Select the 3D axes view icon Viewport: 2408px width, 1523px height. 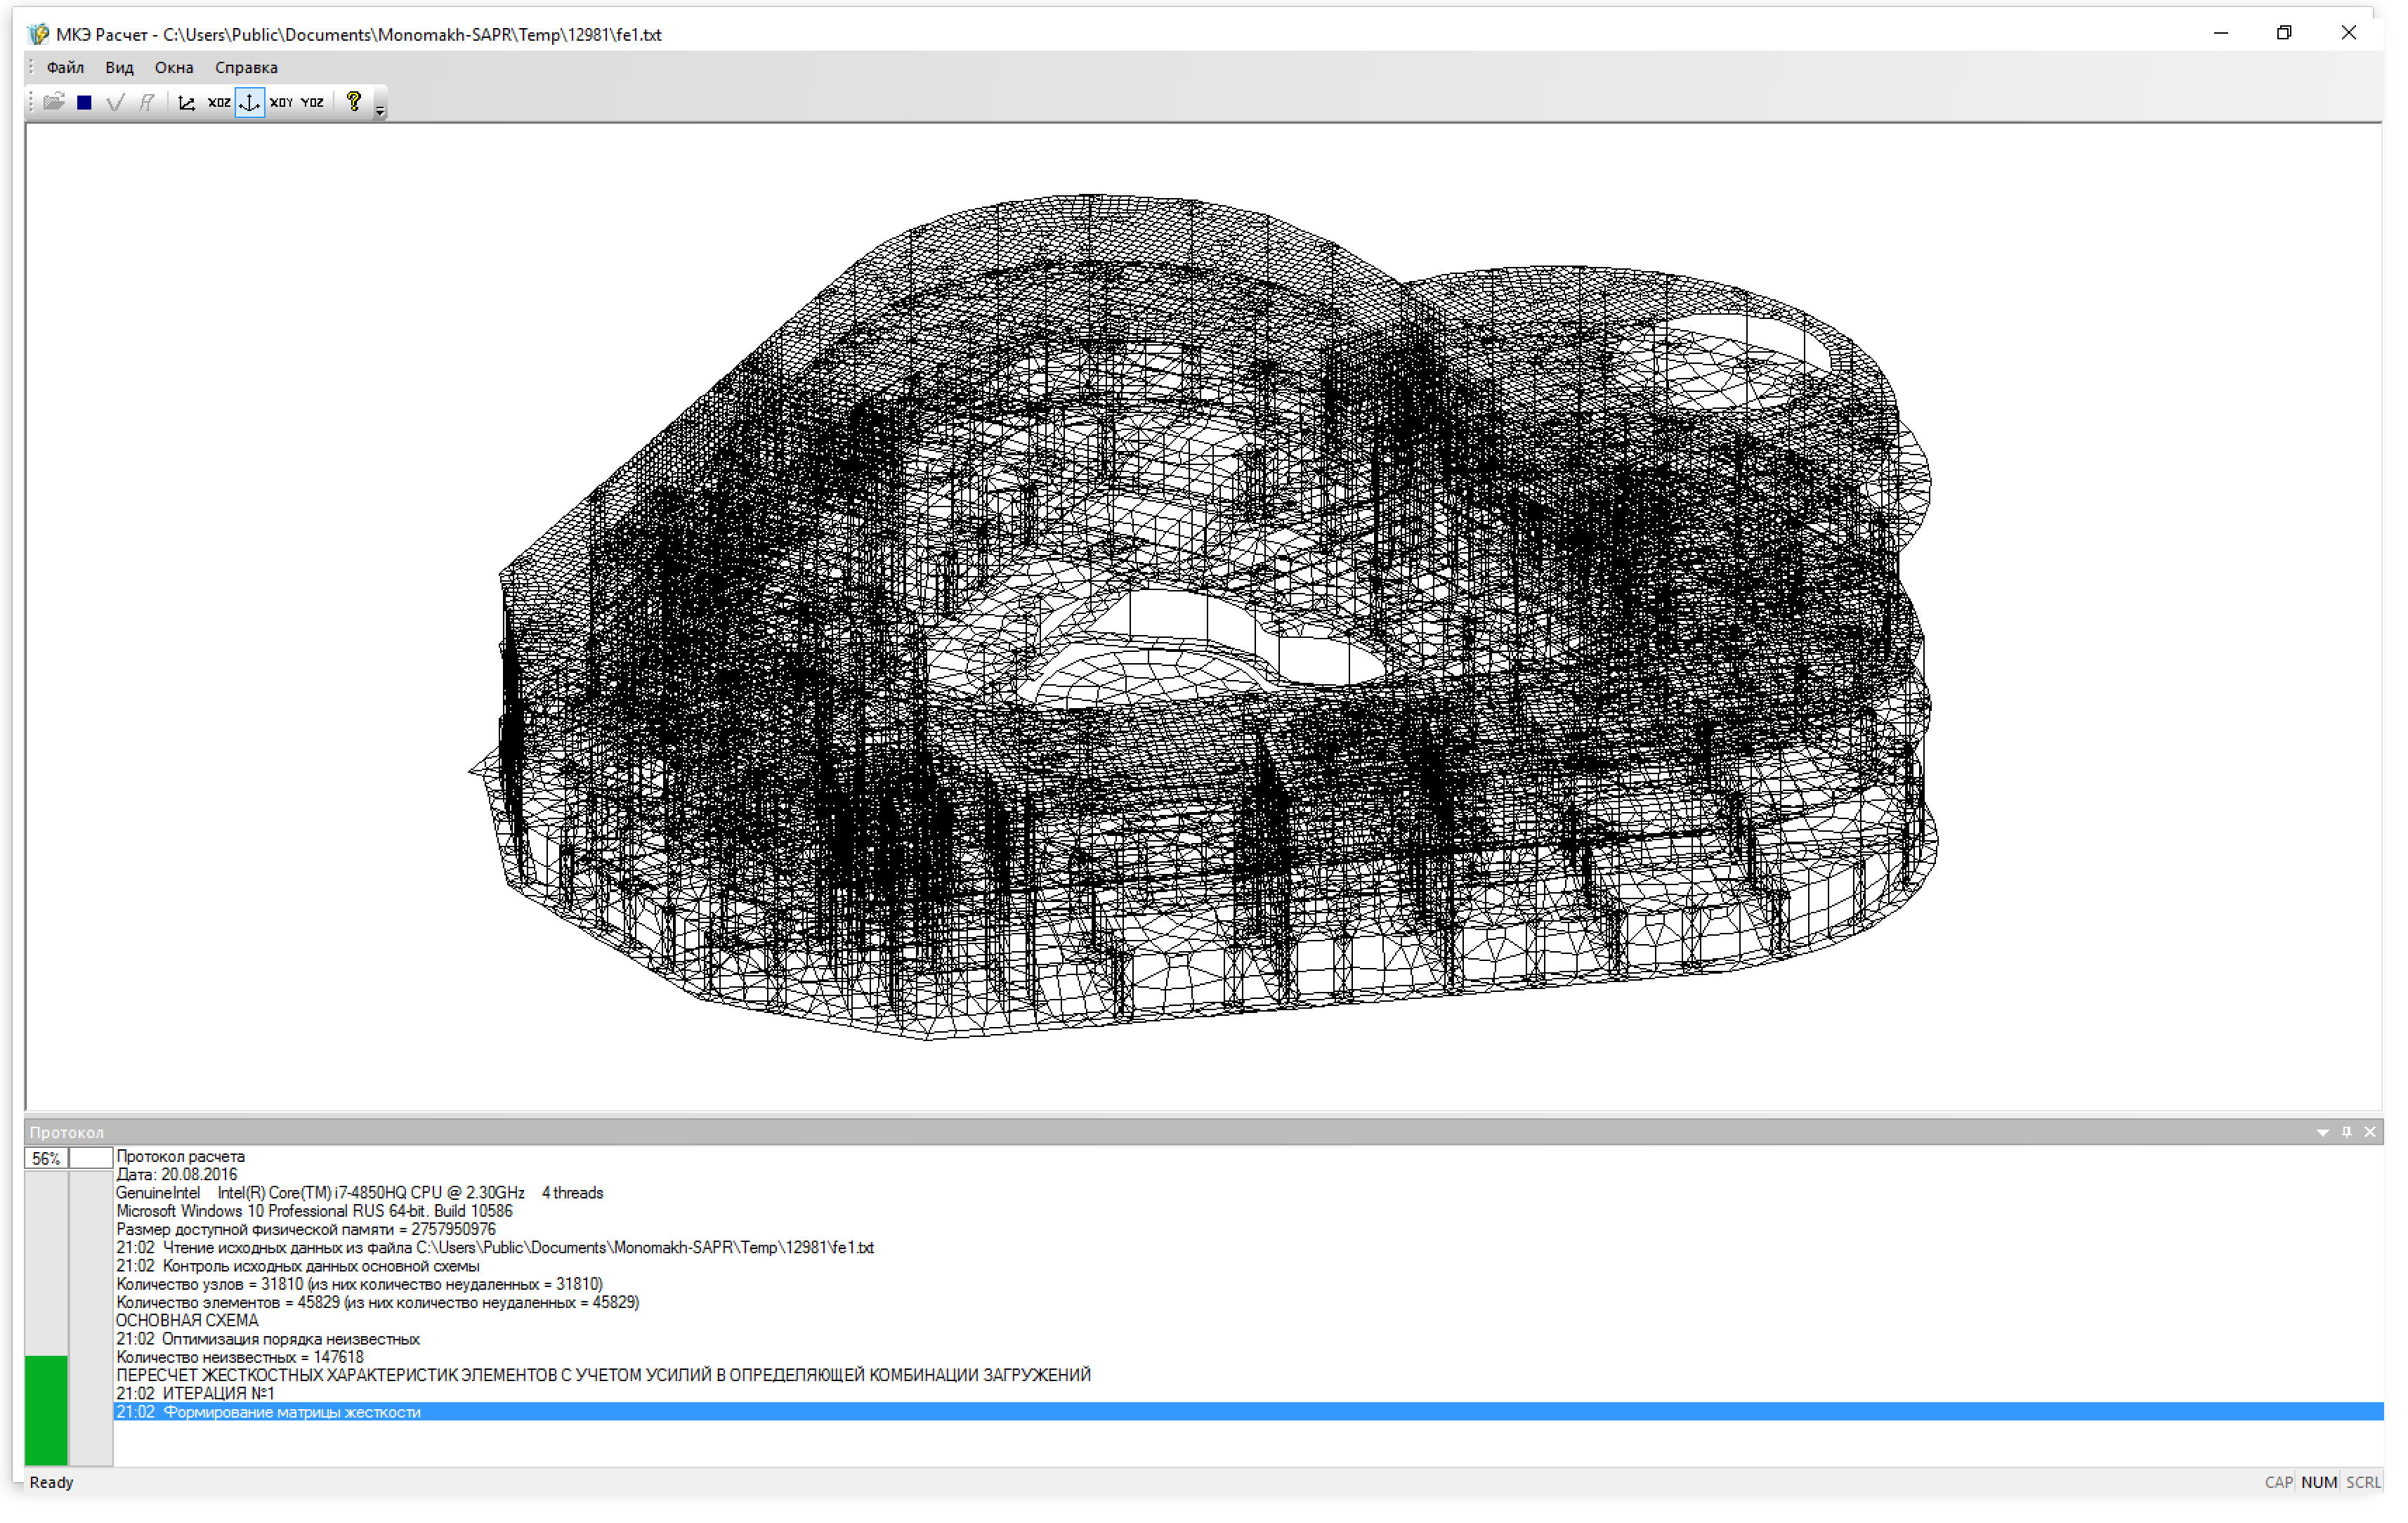coord(186,102)
